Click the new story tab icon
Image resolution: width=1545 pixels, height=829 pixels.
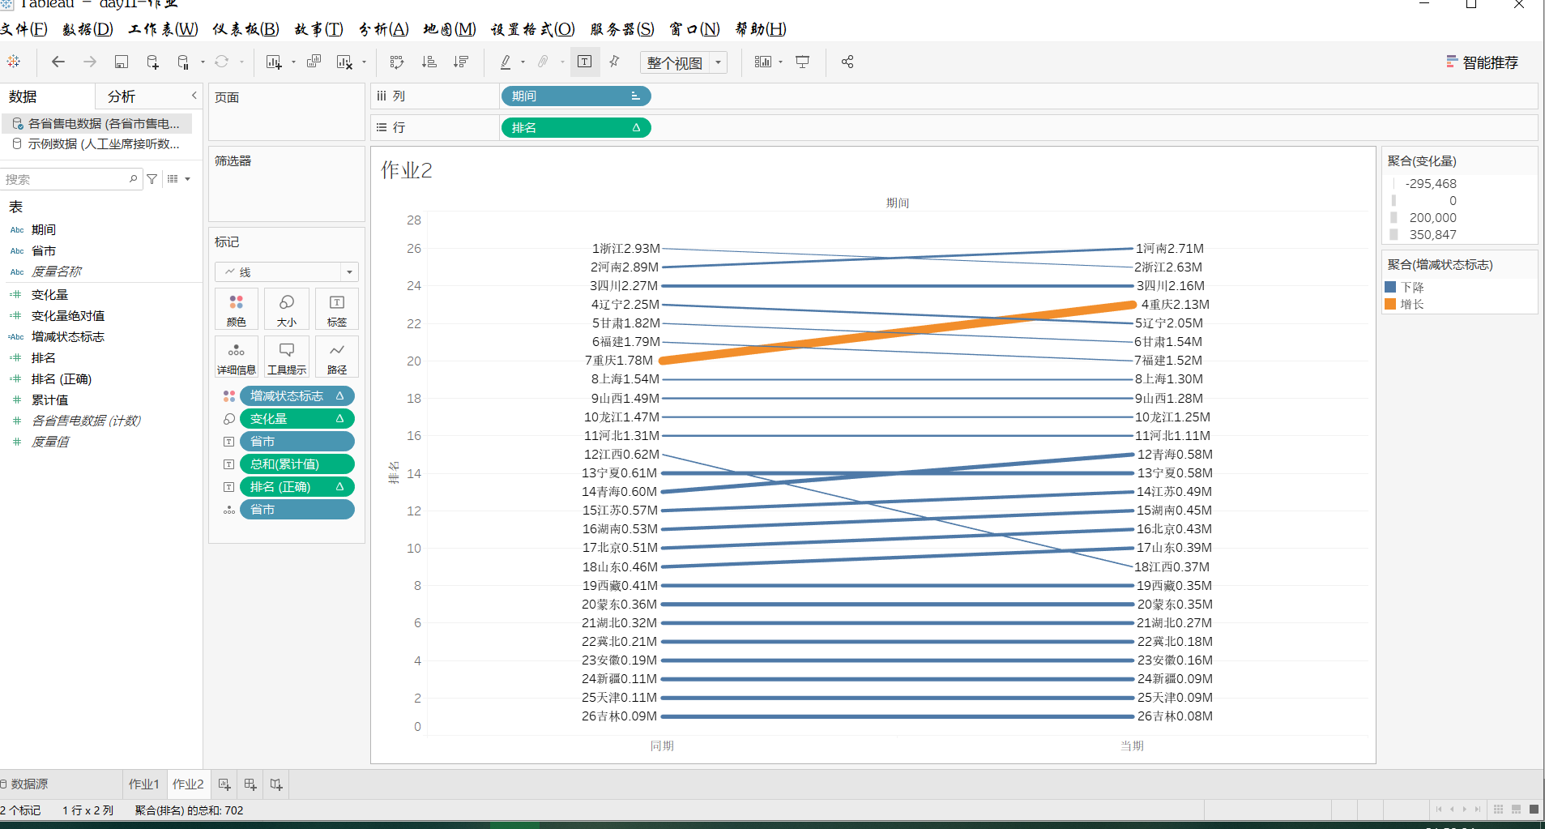(276, 784)
